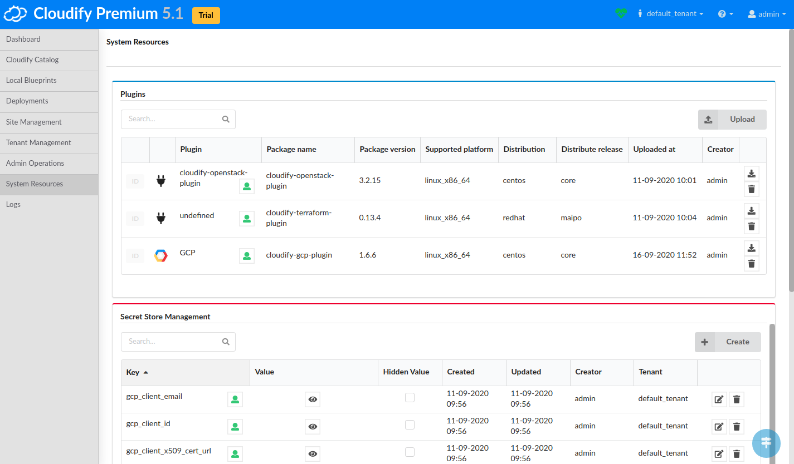Open Cloudify Catalog page
Viewport: 794px width, 464px height.
pos(49,60)
